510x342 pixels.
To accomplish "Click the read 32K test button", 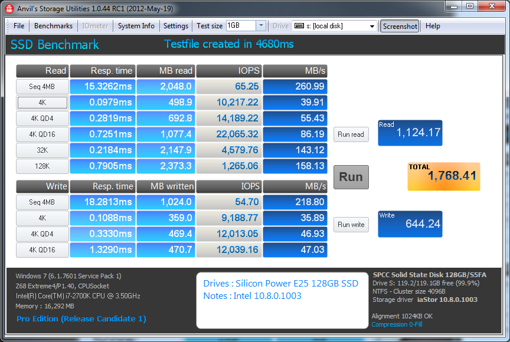I will (x=42, y=150).
